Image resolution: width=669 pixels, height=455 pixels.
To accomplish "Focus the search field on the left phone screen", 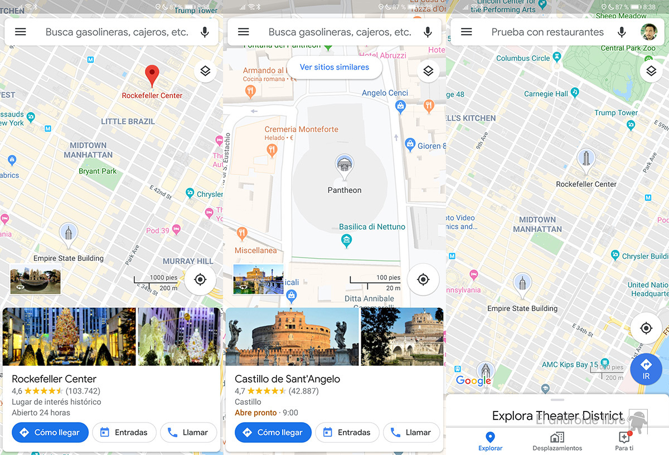I will tap(117, 32).
